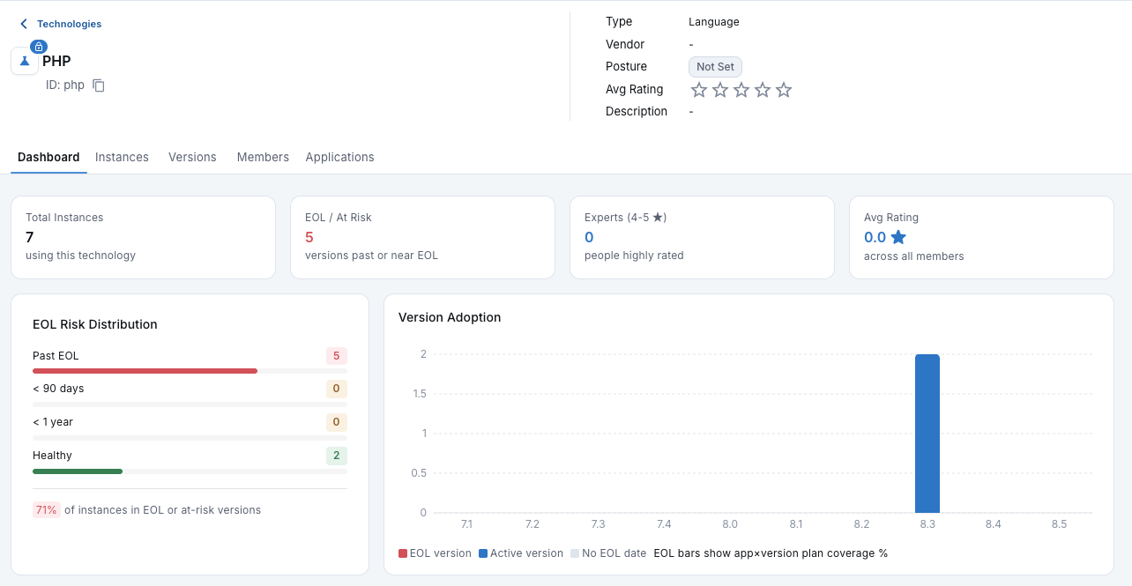This screenshot has width=1132, height=586.
Task: Open the Technologies breadcrumb link
Action: tap(69, 24)
